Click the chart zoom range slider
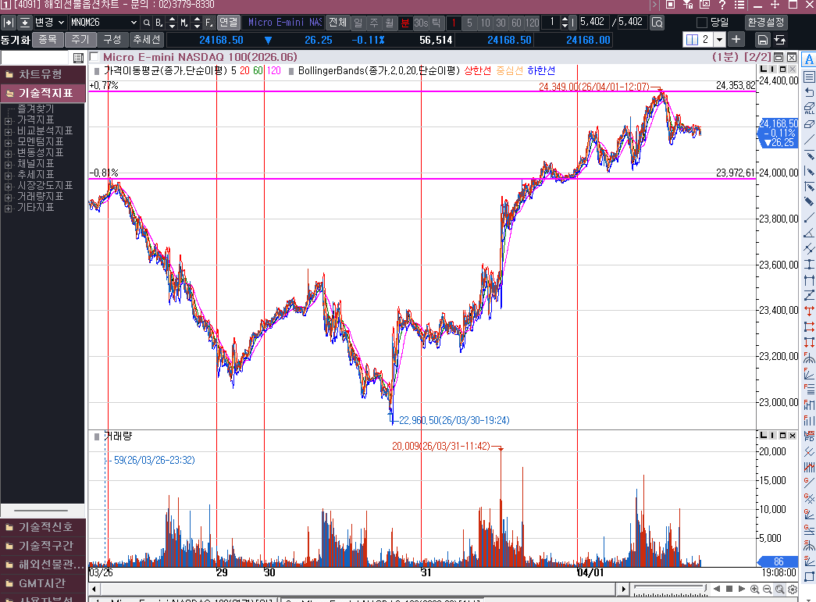The width and height of the screenshot is (816, 602). tap(668, 589)
